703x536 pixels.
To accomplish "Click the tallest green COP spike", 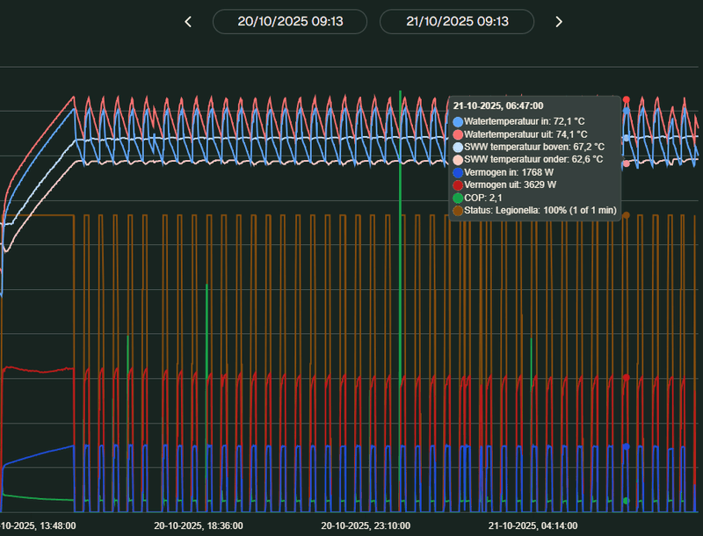I will (401, 264).
